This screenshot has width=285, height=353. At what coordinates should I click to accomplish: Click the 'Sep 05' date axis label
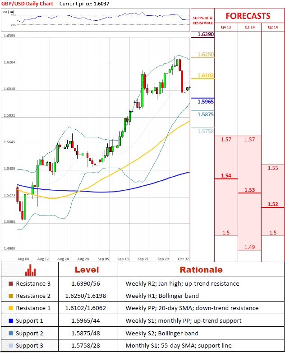103,259
